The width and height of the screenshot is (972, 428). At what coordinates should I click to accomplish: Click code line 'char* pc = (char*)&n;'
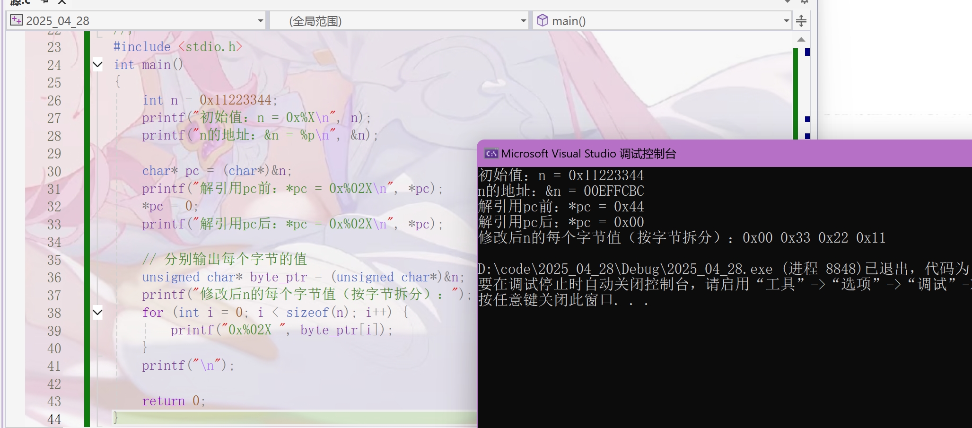pyautogui.click(x=217, y=171)
